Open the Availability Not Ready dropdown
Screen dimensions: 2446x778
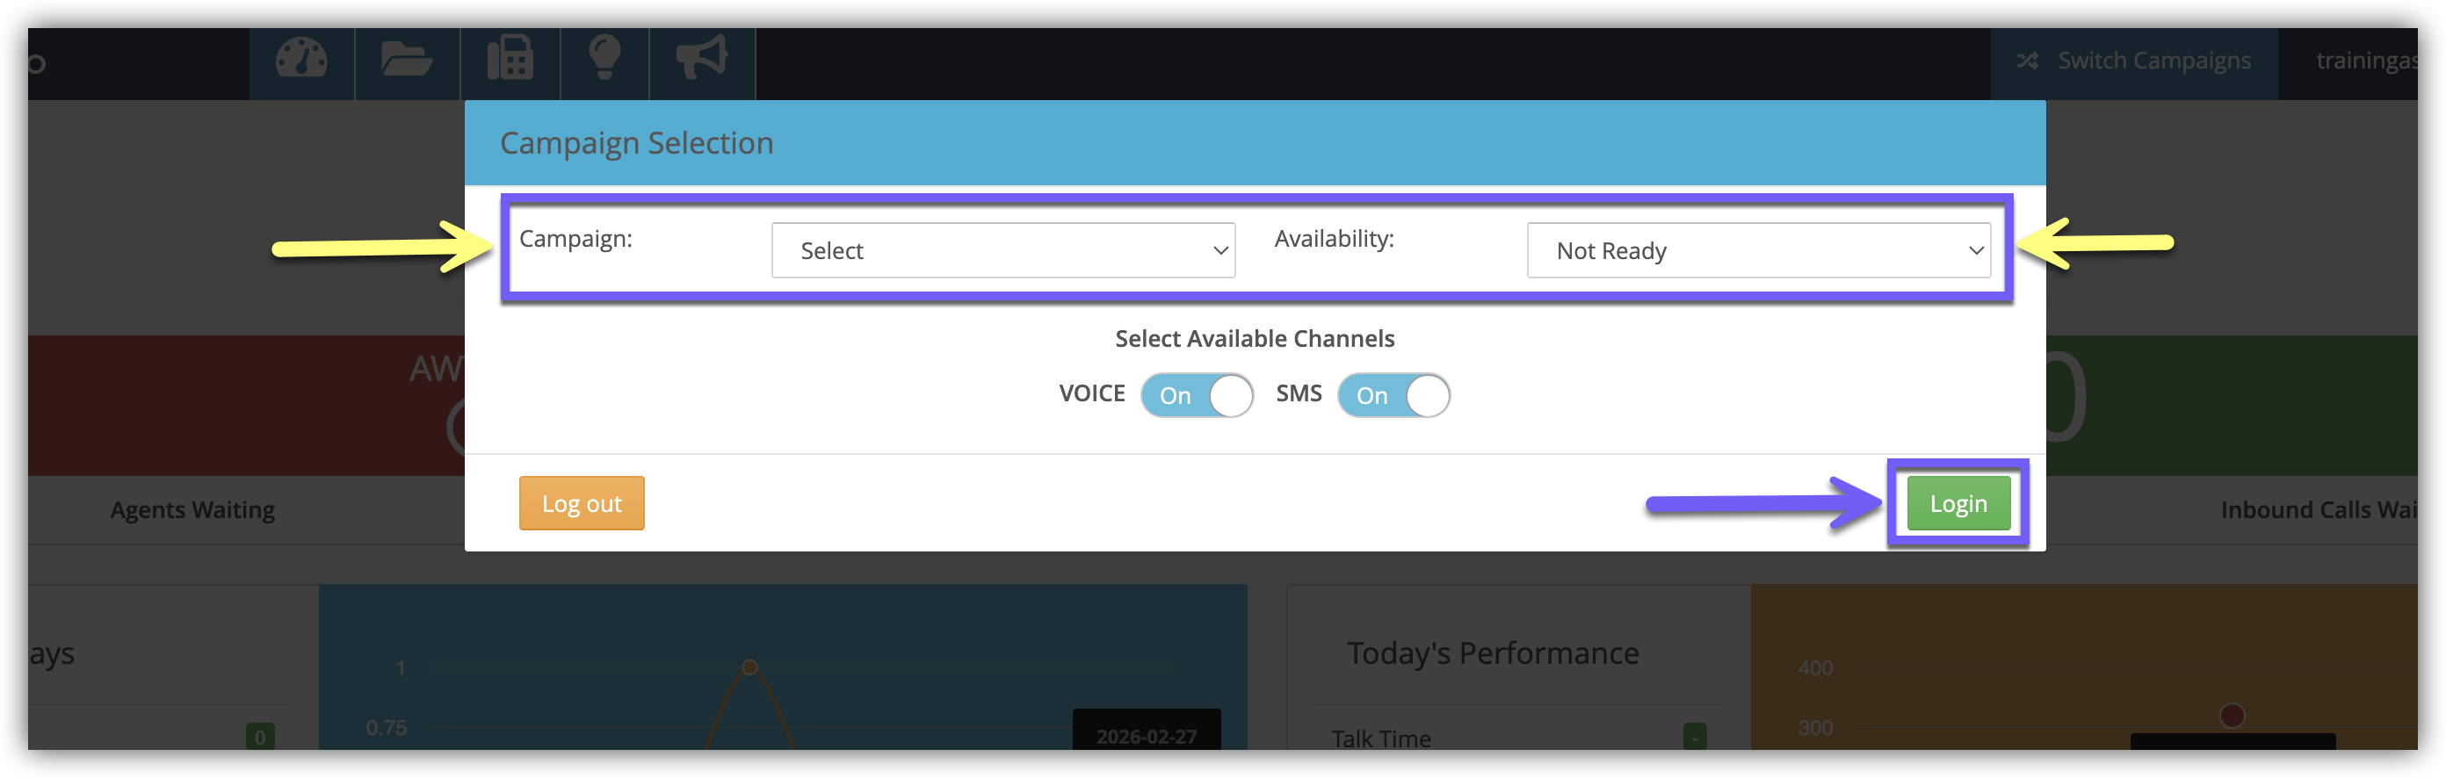click(x=1759, y=250)
